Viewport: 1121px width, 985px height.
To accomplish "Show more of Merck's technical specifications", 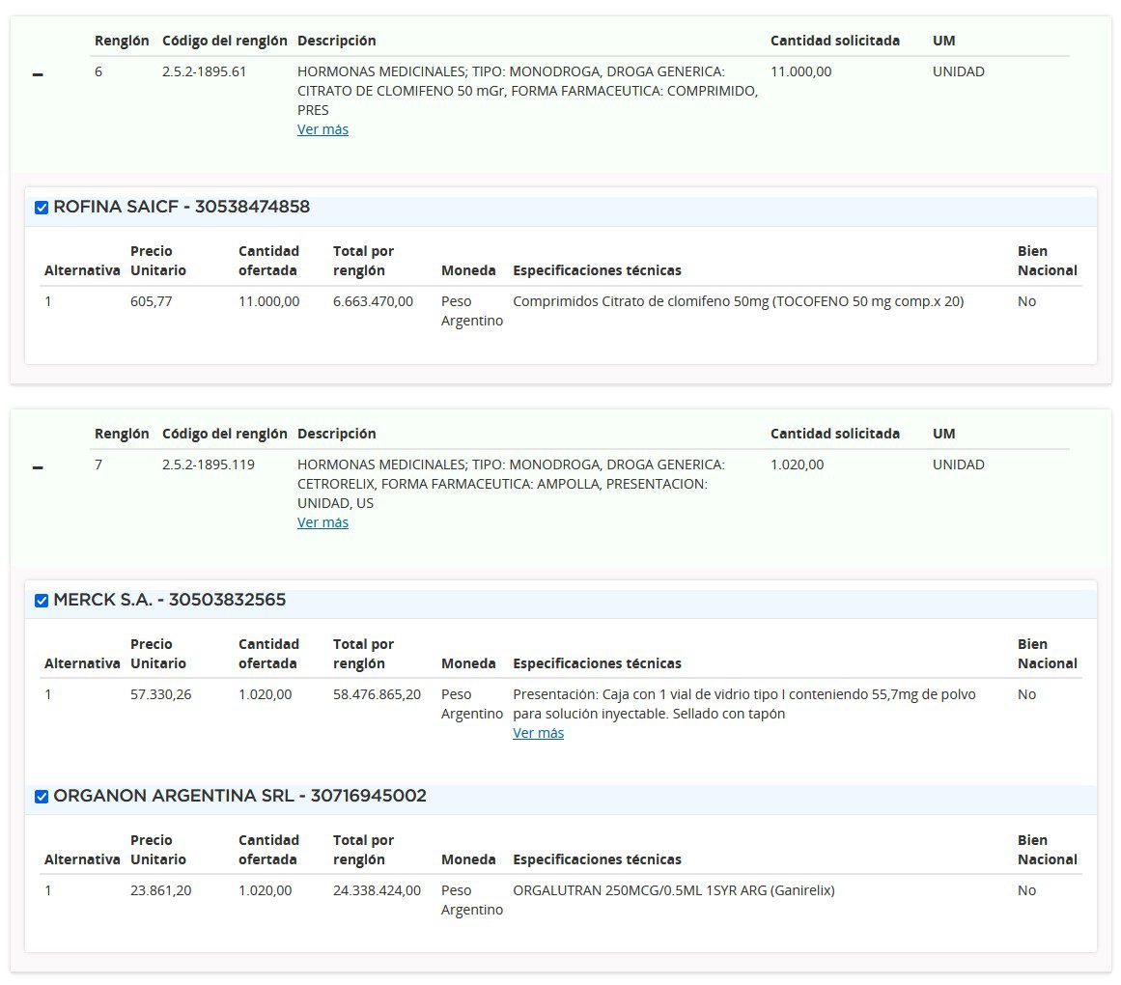I will 538,733.
